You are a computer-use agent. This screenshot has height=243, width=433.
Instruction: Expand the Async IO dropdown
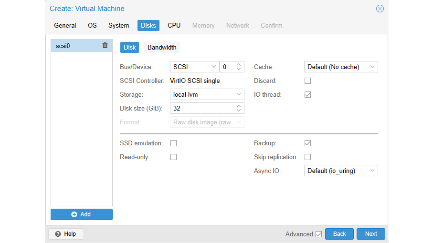coord(341,171)
